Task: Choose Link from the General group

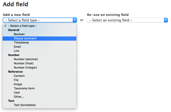Action: click(39, 51)
